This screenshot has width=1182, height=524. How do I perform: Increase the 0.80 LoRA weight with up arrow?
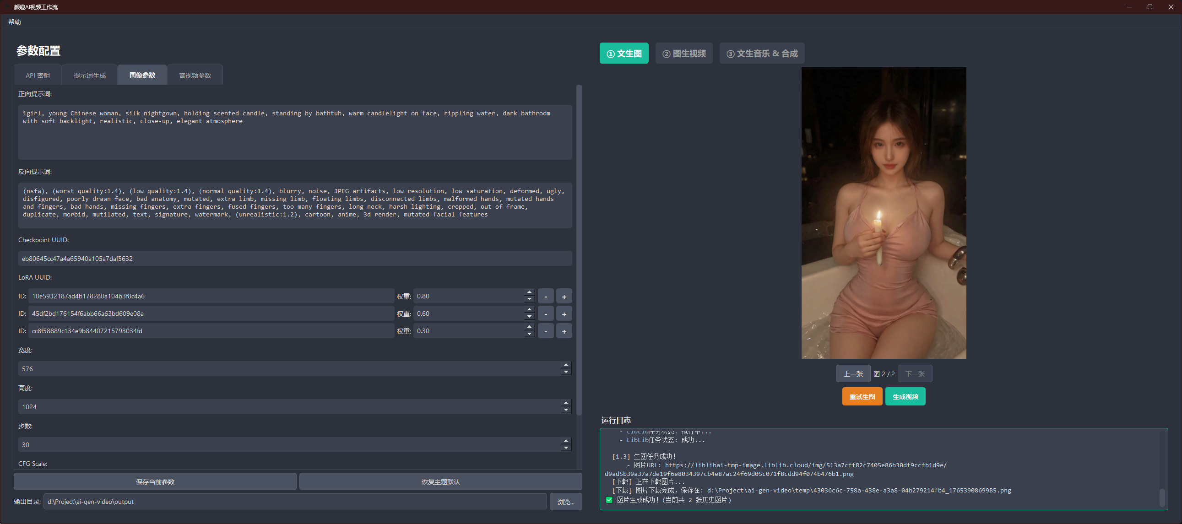point(530,292)
